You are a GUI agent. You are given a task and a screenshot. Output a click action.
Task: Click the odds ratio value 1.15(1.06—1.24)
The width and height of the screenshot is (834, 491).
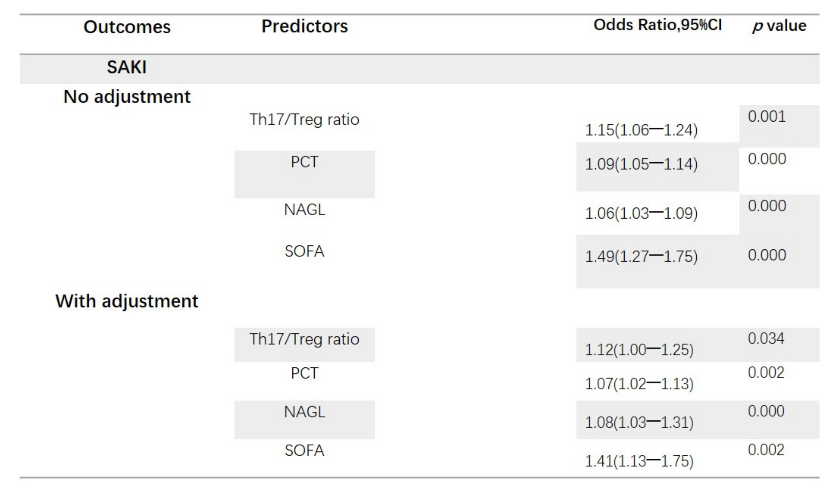641,130
